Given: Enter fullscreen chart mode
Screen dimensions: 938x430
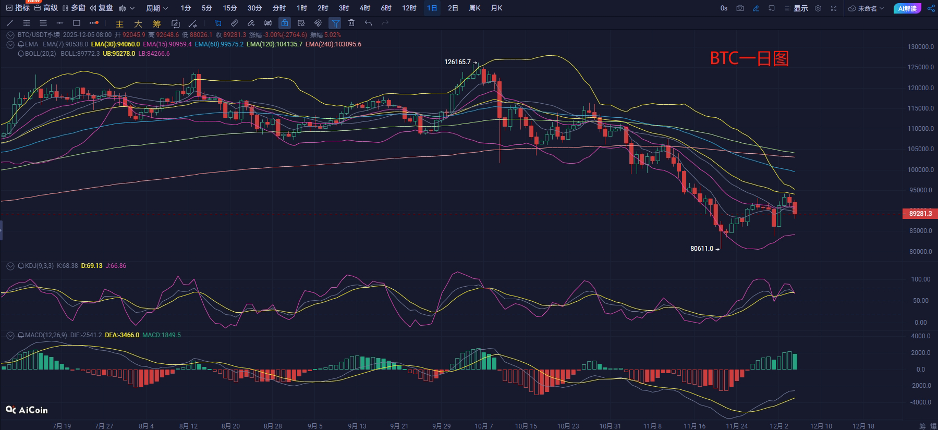Looking at the screenshot, I should point(834,8).
